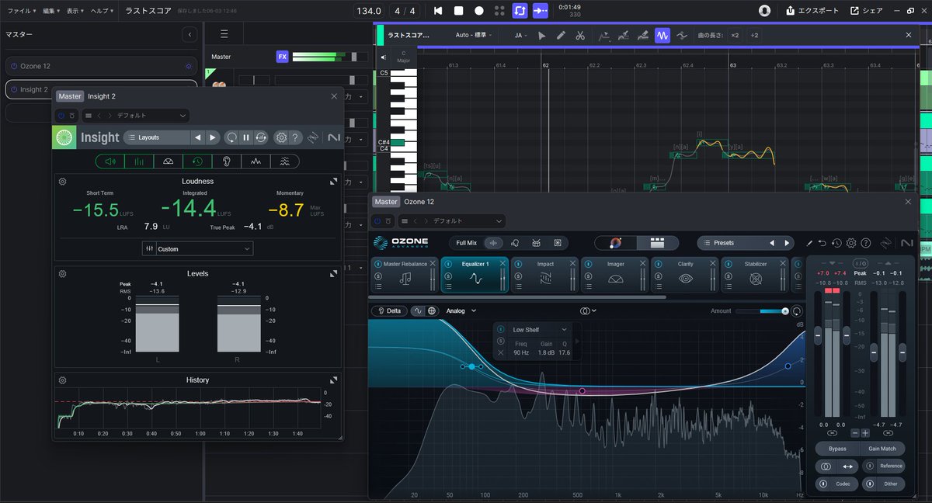The width and height of the screenshot is (932, 503).
Task: Toggle the highlighted pitch curve tool
Action: click(x=662, y=35)
